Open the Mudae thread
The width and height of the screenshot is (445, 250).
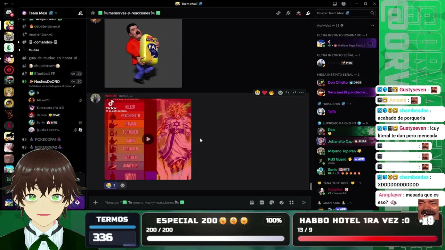coord(34,50)
